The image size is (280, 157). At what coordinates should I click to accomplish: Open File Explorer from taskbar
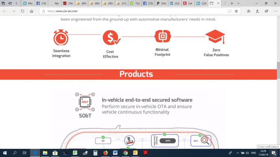tap(45, 153)
